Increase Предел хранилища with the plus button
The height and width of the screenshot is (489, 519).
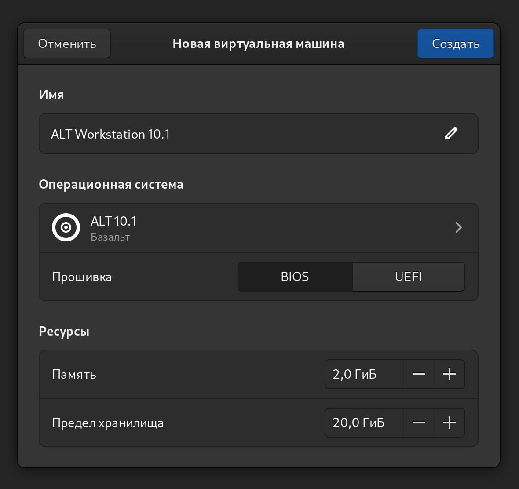tap(450, 423)
